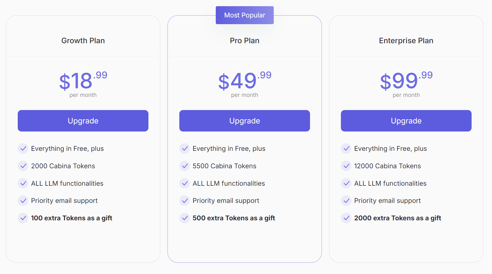
Task: Click the $99.99 per month price
Action: [406, 81]
